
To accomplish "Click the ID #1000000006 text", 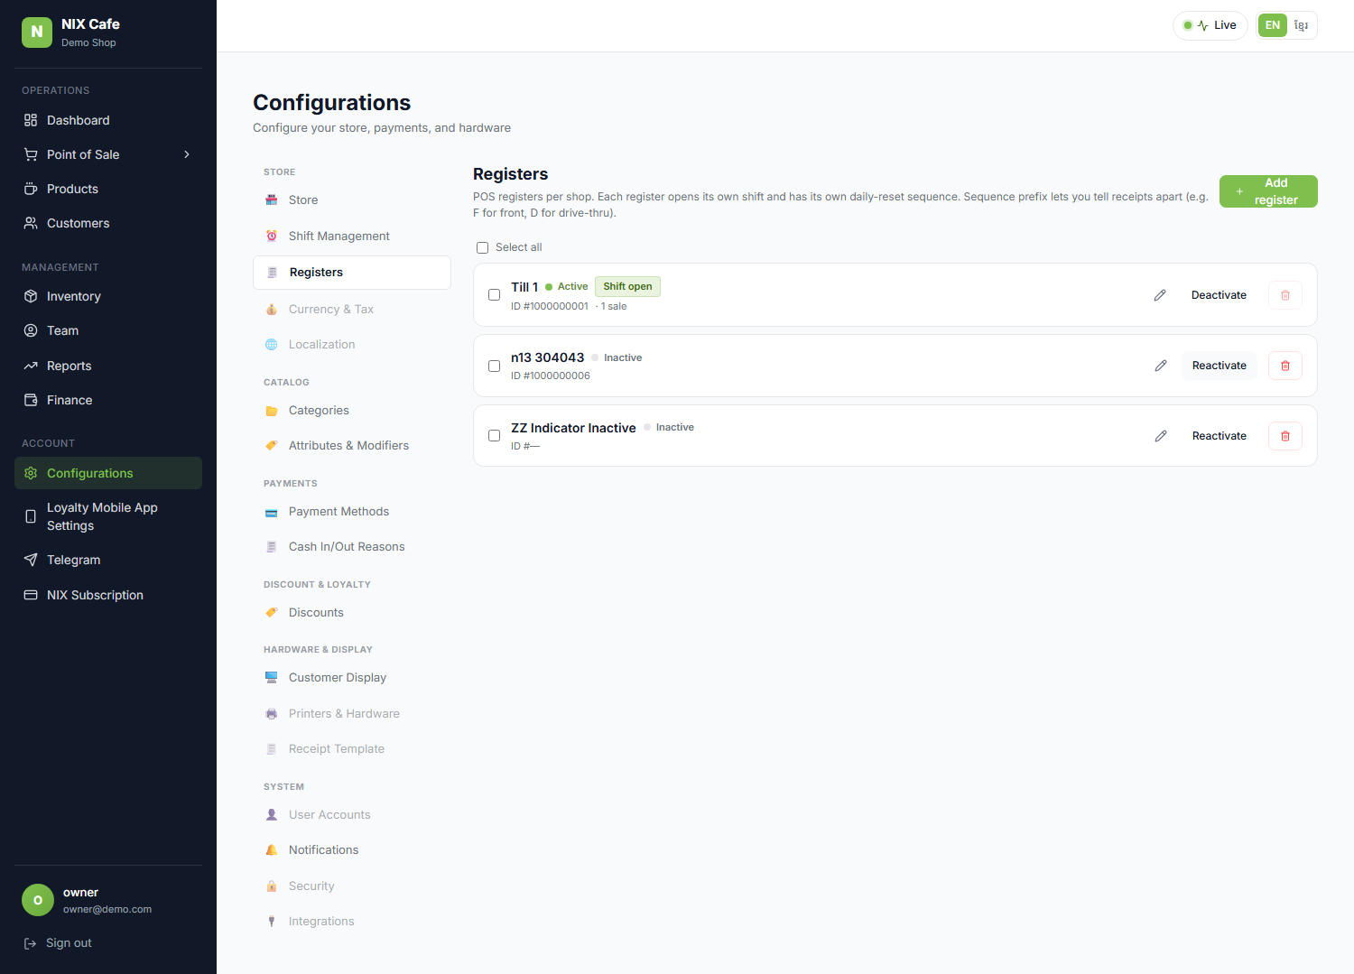I will tap(551, 376).
